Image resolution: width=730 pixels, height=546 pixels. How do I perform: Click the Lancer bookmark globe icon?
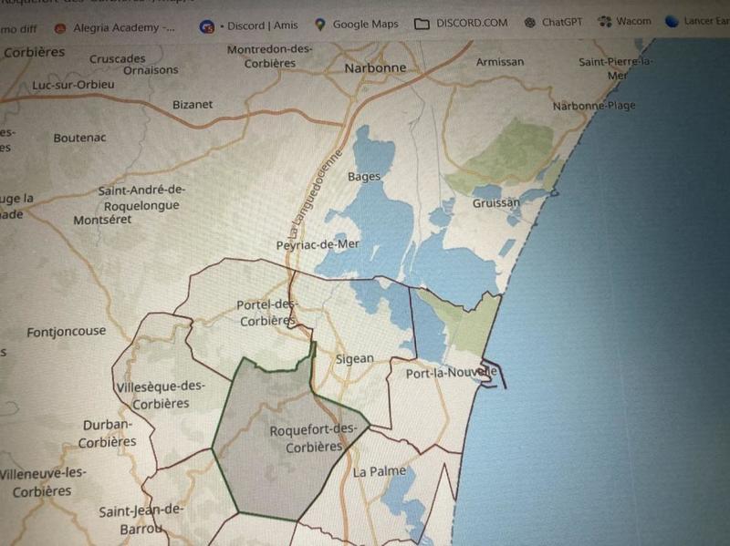coord(673,21)
